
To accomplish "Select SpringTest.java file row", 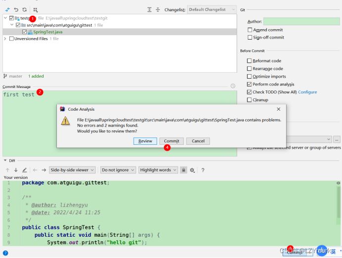I will [x=120, y=32].
